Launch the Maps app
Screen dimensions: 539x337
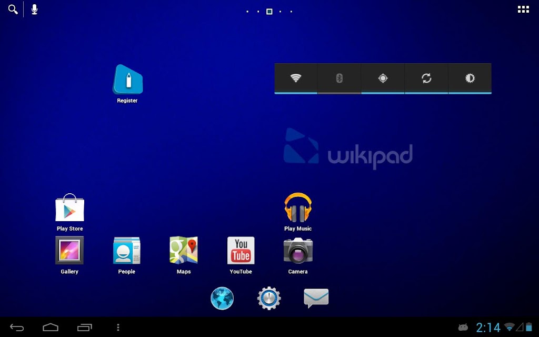click(x=184, y=255)
